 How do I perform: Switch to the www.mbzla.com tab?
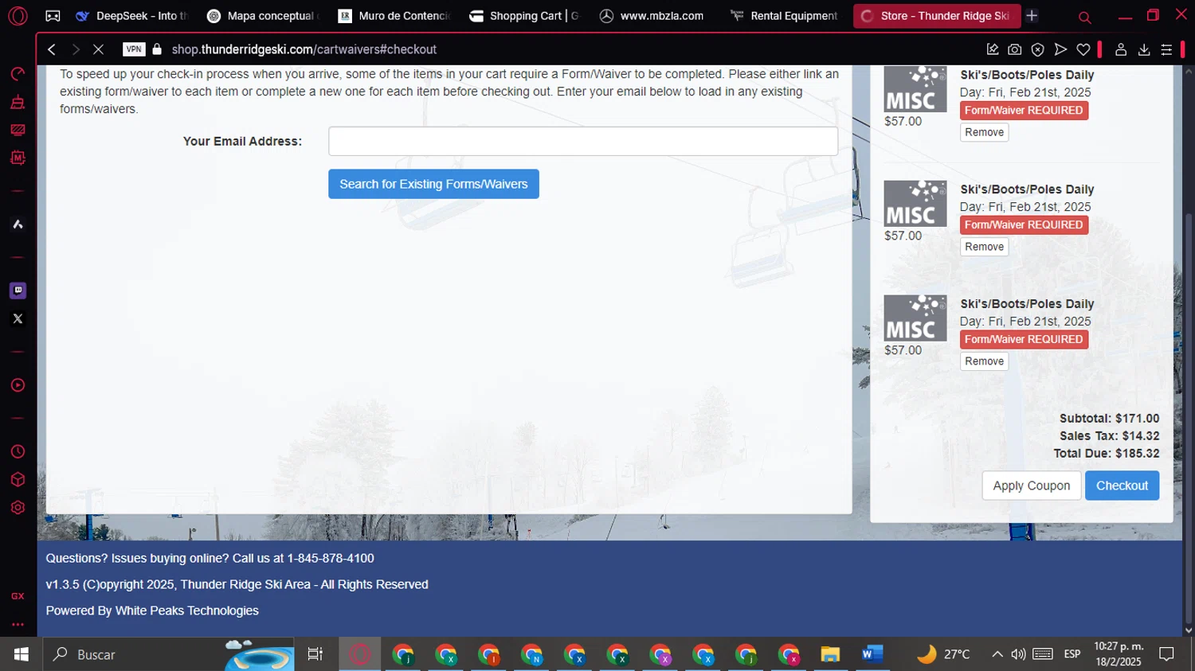click(x=656, y=16)
